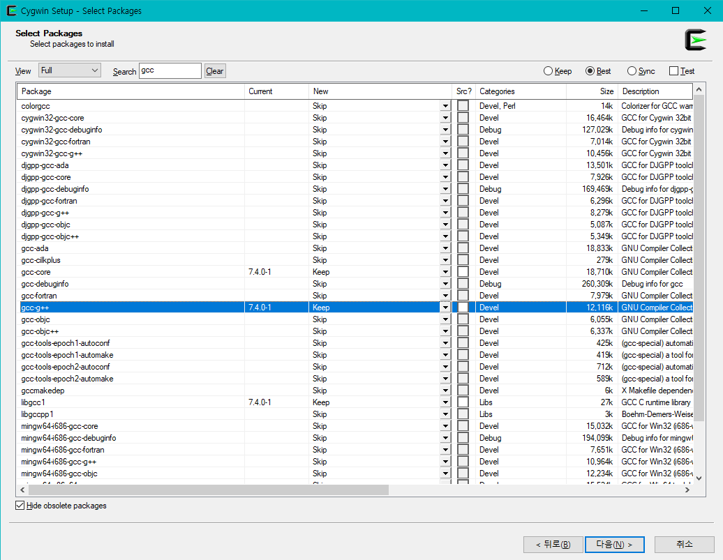Select the cygwin32-gcc-core package name
Image resolution: width=723 pixels, height=560 pixels.
click(x=52, y=118)
